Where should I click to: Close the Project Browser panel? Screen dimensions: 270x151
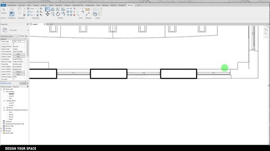pyautogui.click(x=27, y=87)
